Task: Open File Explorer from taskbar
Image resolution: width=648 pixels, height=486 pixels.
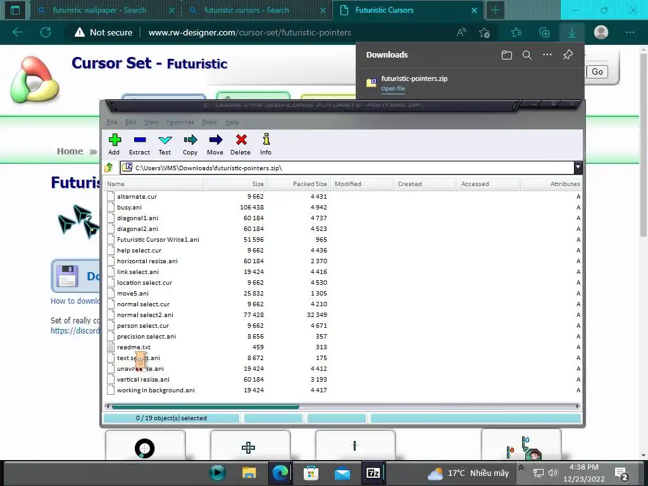Action: (249, 473)
